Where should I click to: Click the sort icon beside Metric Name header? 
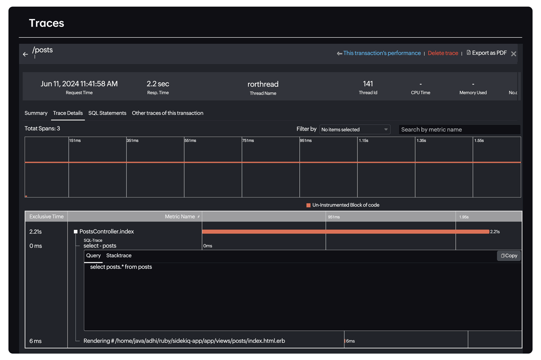tap(199, 216)
